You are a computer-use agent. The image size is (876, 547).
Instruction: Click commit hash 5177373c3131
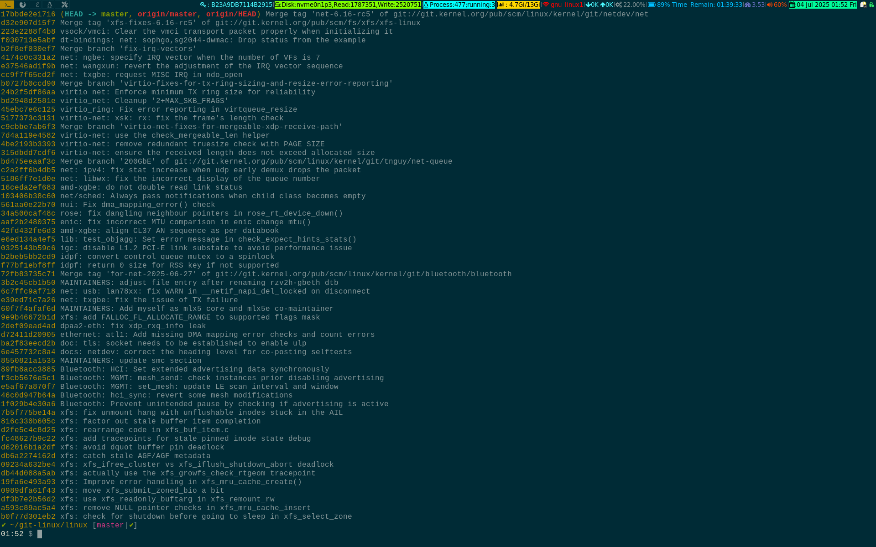(28, 118)
